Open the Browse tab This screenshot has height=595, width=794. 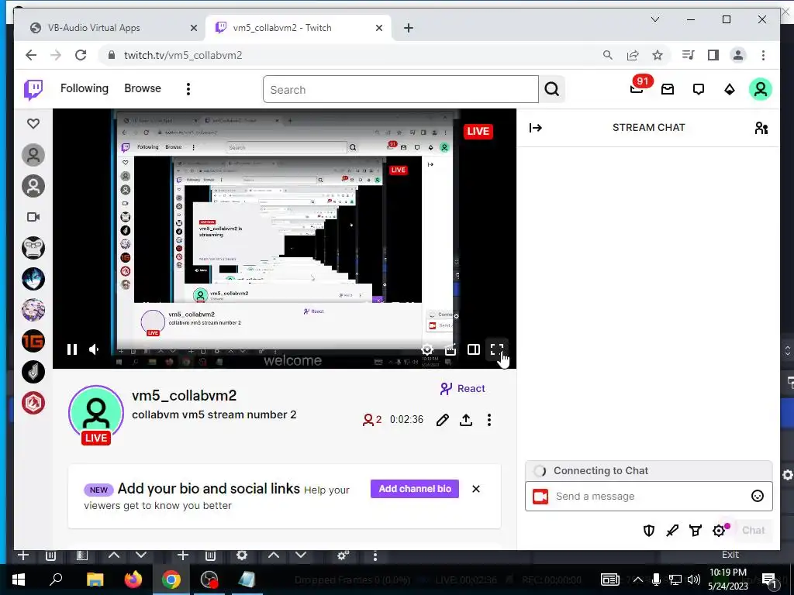143,88
